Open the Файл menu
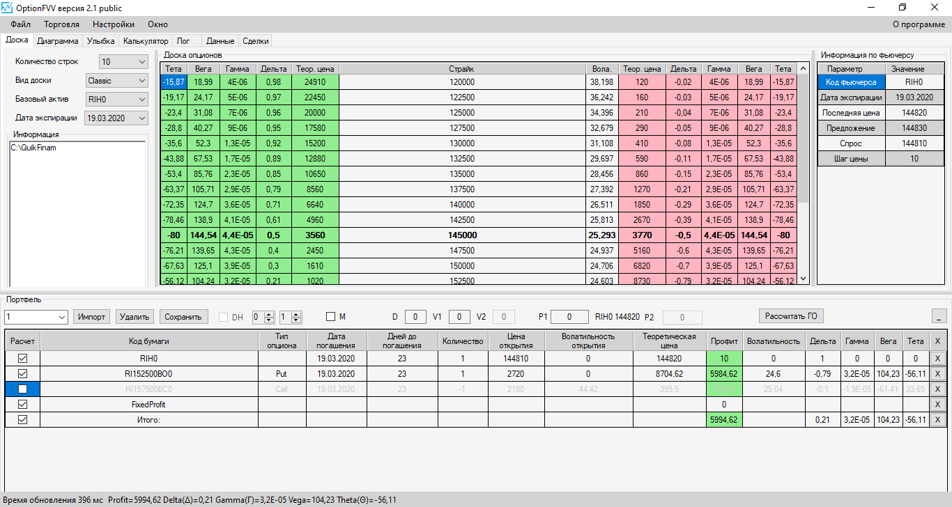 click(x=21, y=24)
